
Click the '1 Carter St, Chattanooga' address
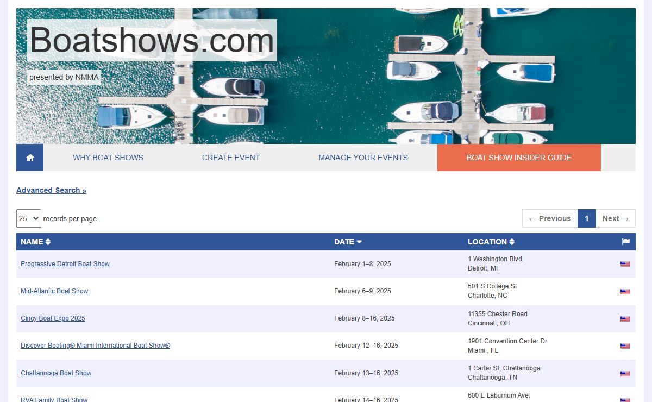click(x=504, y=368)
